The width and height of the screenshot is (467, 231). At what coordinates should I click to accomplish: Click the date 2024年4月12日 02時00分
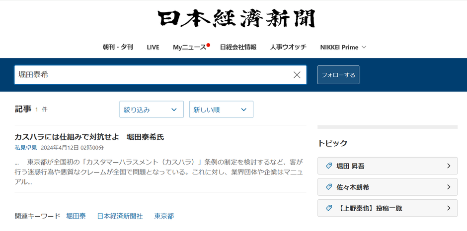click(73, 148)
